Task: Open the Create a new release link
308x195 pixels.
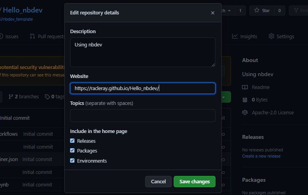Action: click(x=261, y=156)
